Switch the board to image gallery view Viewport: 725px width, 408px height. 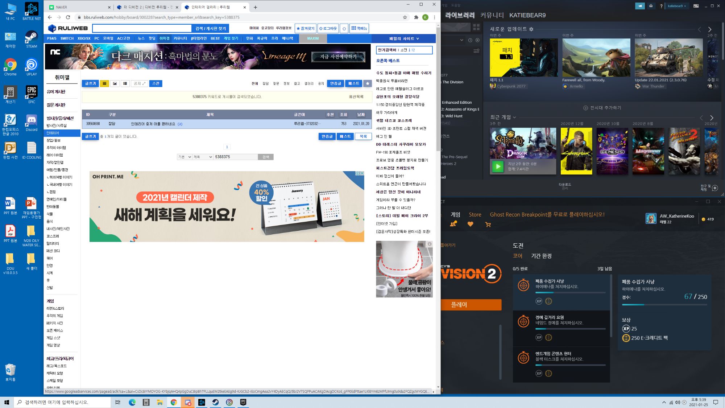point(115,83)
